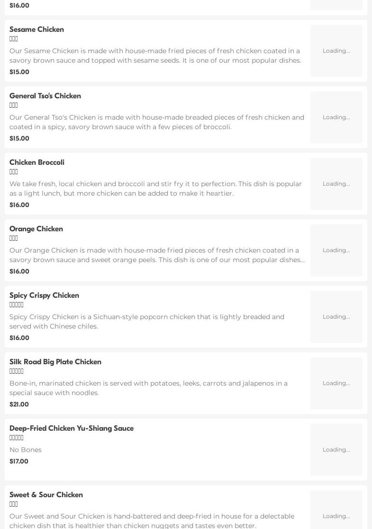Image resolution: width=372 pixels, height=529 pixels.
Task: Click the $21.00 price label
Action: point(19,405)
